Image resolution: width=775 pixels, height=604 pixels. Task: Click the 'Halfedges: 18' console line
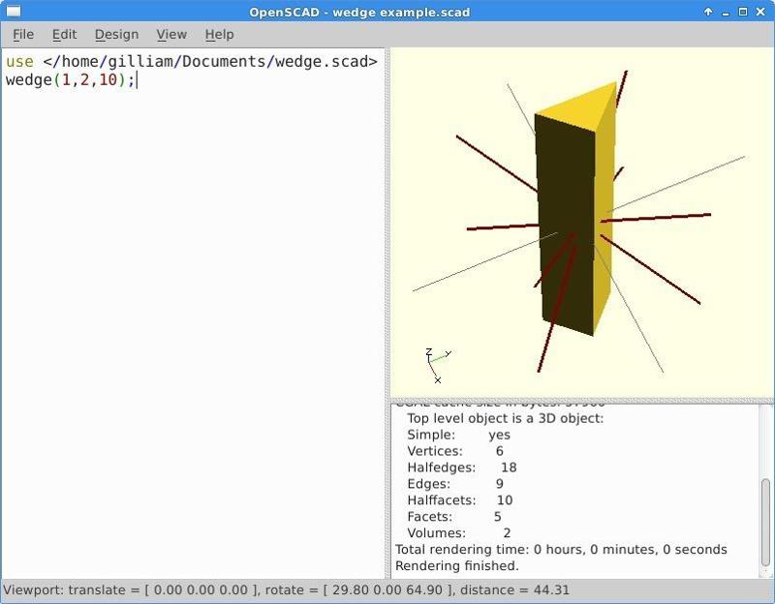(x=462, y=468)
